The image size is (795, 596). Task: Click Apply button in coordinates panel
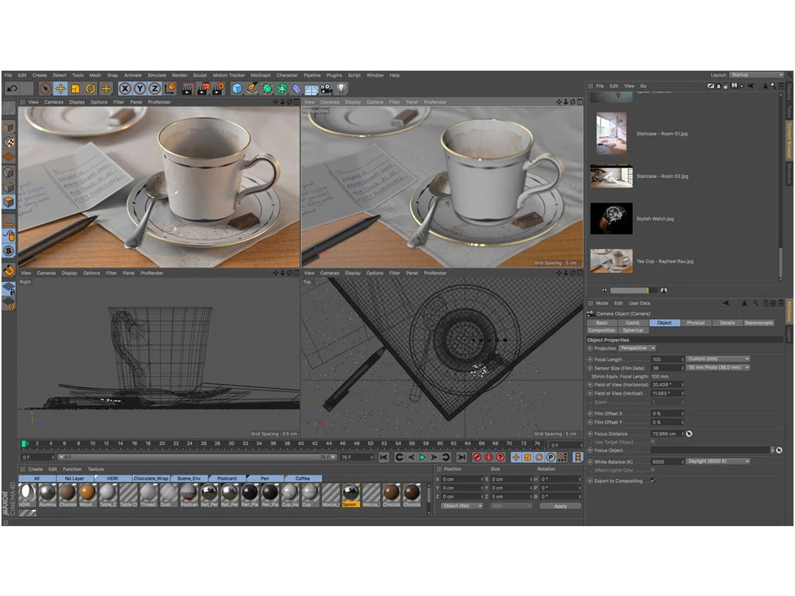pos(560,505)
